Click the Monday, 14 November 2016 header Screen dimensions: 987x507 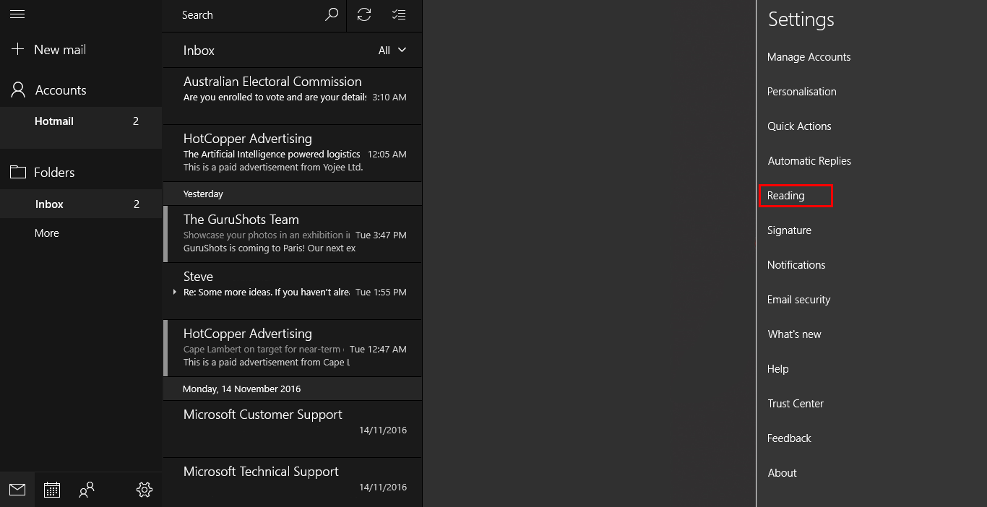[293, 389]
